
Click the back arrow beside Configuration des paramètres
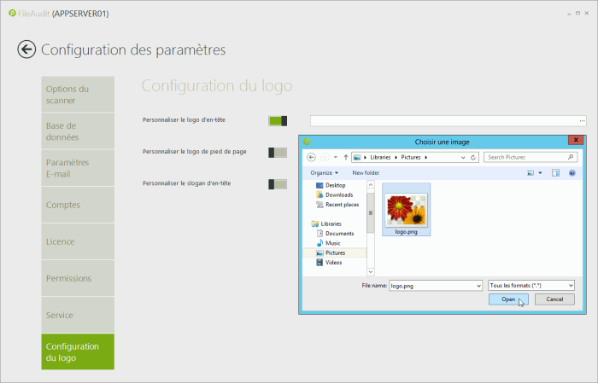pyautogui.click(x=26, y=49)
